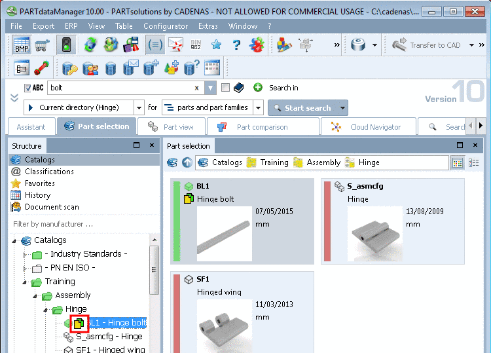The width and height of the screenshot is (491, 353).
Task: Open the parts and part families dropdown
Action: [258, 108]
